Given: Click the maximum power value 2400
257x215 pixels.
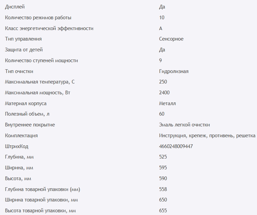Looking at the screenshot, I should [164, 93].
